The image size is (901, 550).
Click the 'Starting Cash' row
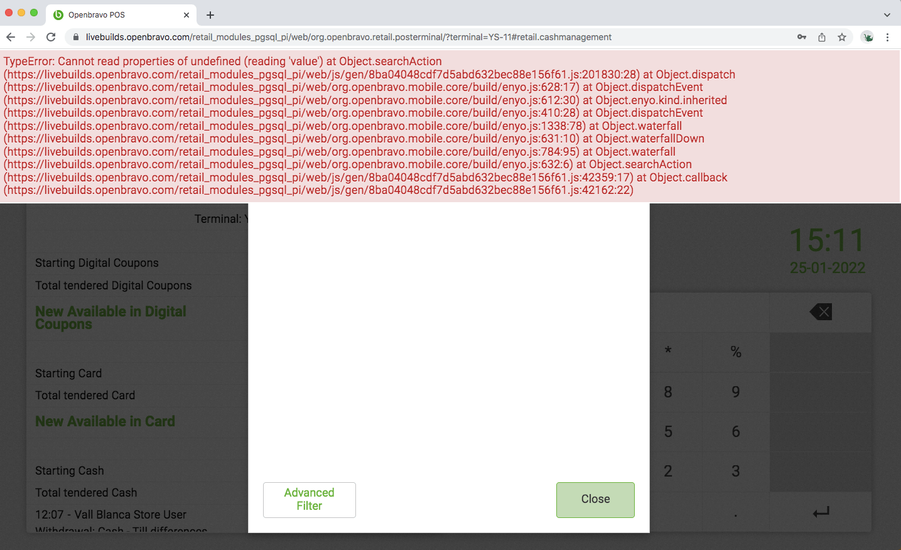[138, 471]
